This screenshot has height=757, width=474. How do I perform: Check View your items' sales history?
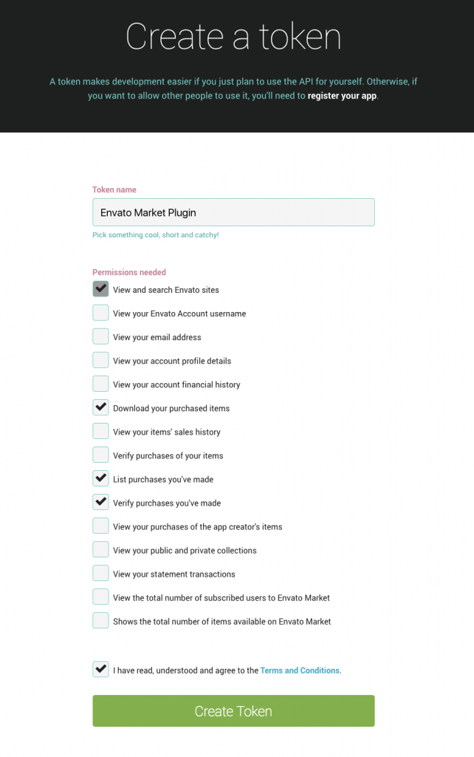point(100,431)
